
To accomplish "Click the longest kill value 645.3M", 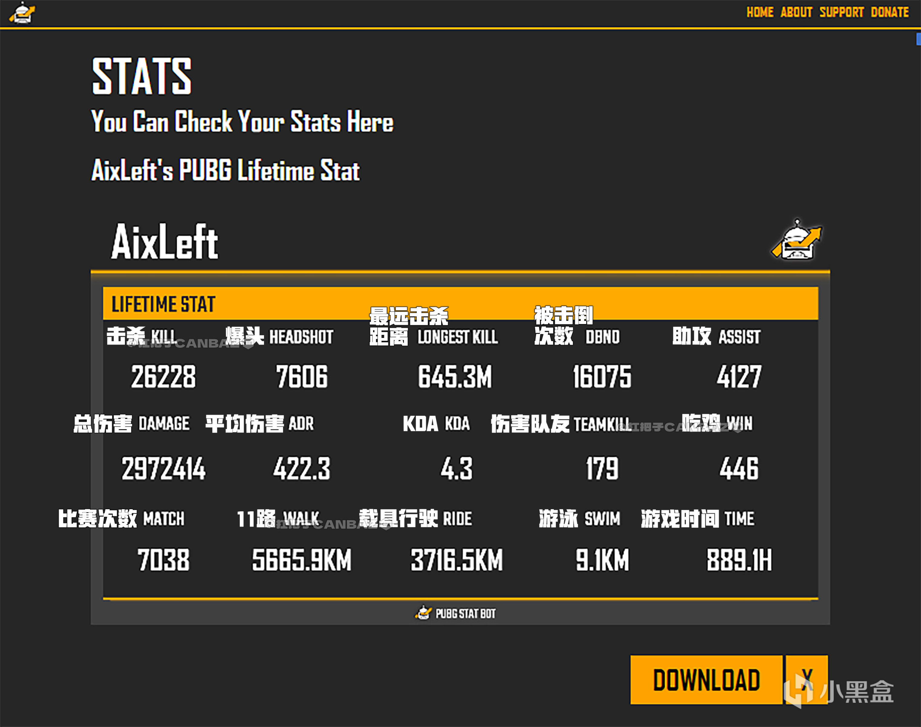I will pos(455,377).
